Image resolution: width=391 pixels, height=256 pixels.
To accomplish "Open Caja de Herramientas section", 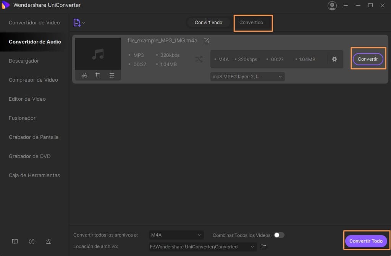I will (x=34, y=175).
